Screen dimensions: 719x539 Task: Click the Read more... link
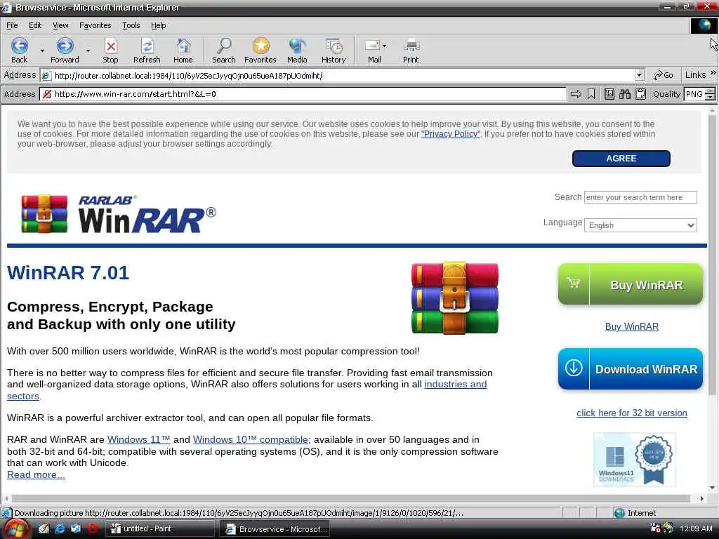click(36, 475)
